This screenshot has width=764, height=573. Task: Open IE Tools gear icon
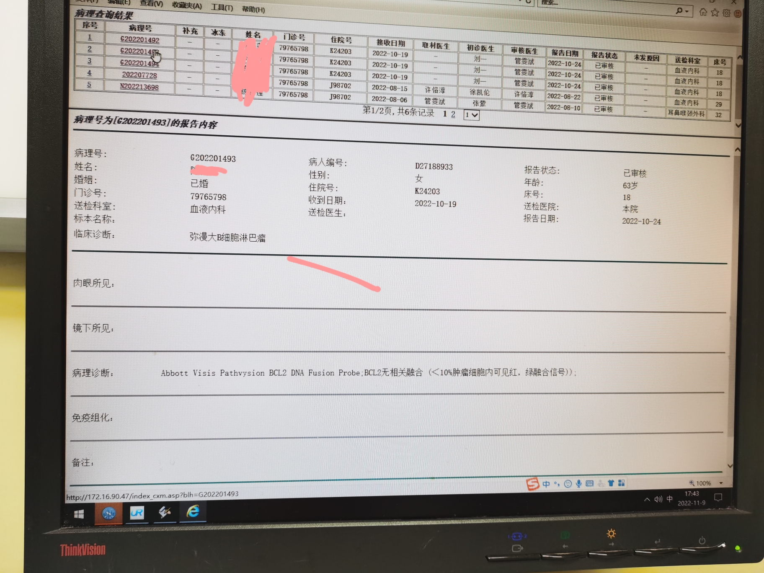[x=727, y=13]
